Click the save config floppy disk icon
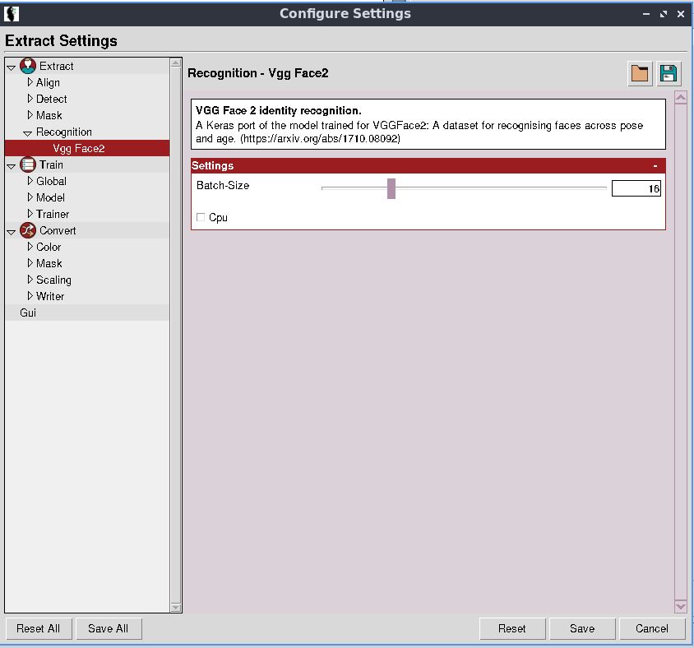694x648 pixels. pyautogui.click(x=669, y=73)
